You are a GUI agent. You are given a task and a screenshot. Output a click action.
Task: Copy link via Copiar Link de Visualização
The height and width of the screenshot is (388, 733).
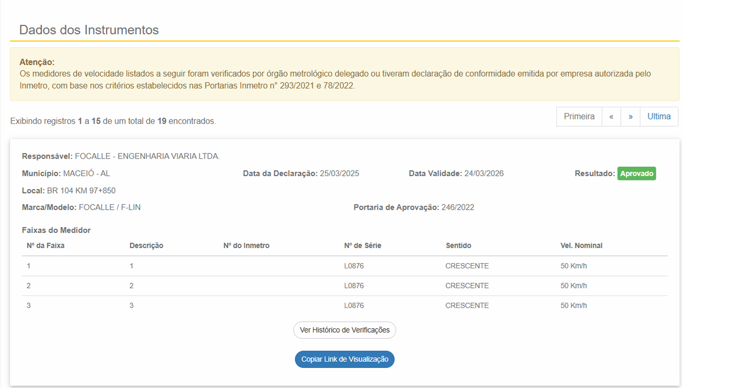click(x=345, y=359)
